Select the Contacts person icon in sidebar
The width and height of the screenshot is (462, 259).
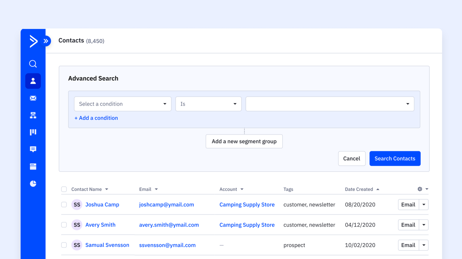pyautogui.click(x=33, y=81)
